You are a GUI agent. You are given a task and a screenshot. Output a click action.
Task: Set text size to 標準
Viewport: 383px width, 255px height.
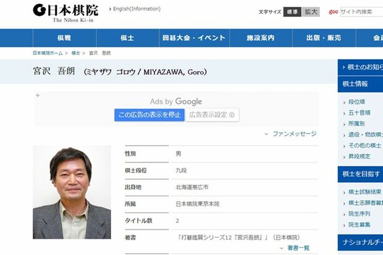click(292, 12)
